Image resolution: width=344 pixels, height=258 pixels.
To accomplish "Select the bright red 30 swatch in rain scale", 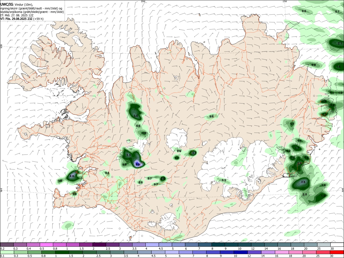I will click(337, 252).
